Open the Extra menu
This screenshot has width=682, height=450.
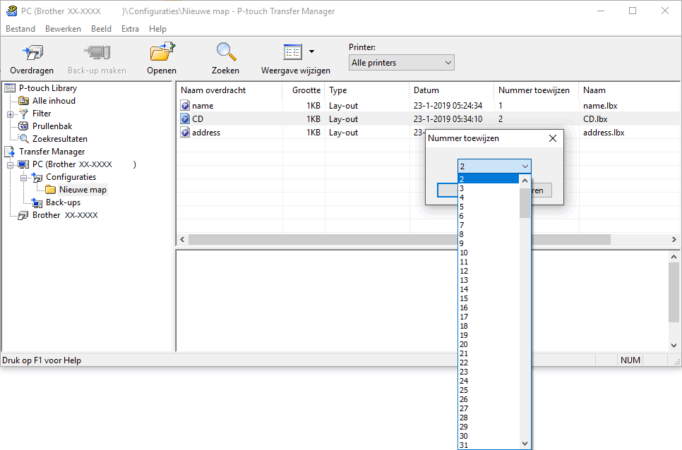(130, 29)
